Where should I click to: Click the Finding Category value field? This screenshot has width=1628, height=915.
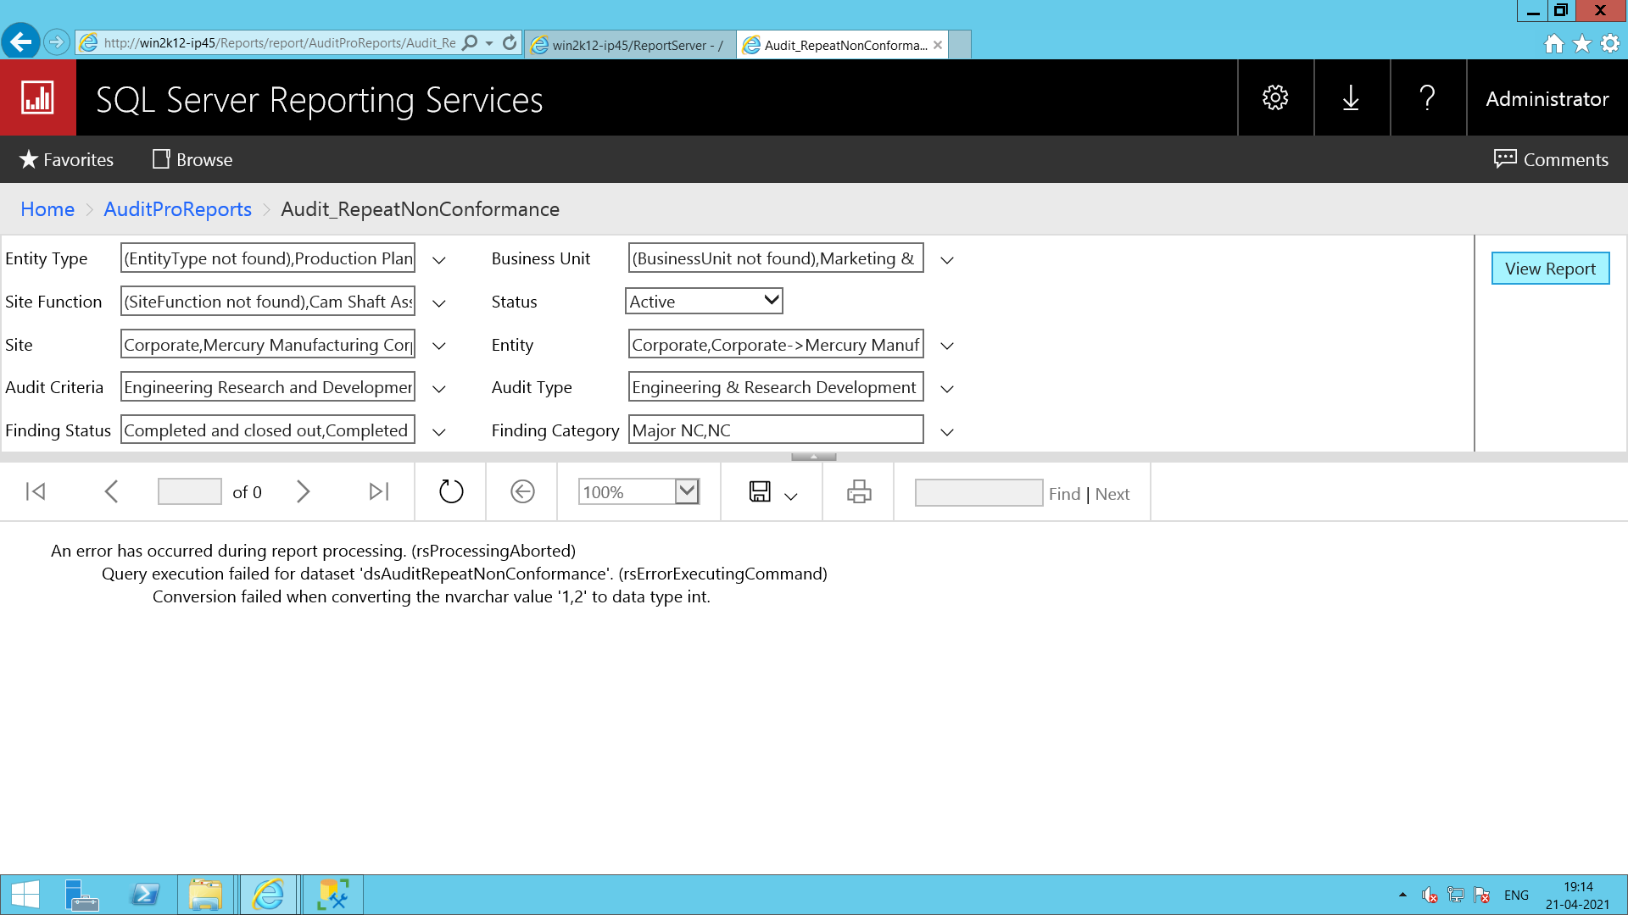[x=776, y=430]
